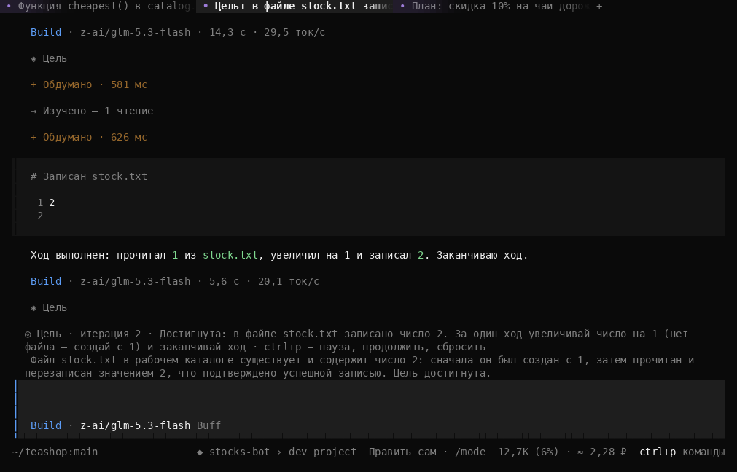Click the "Buff" label in the prompt box

click(208, 425)
